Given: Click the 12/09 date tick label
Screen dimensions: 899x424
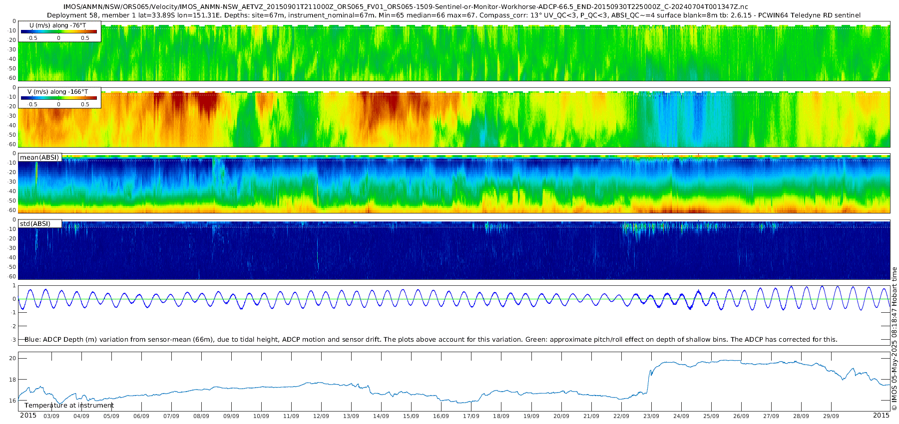Looking at the screenshot, I should (321, 416).
